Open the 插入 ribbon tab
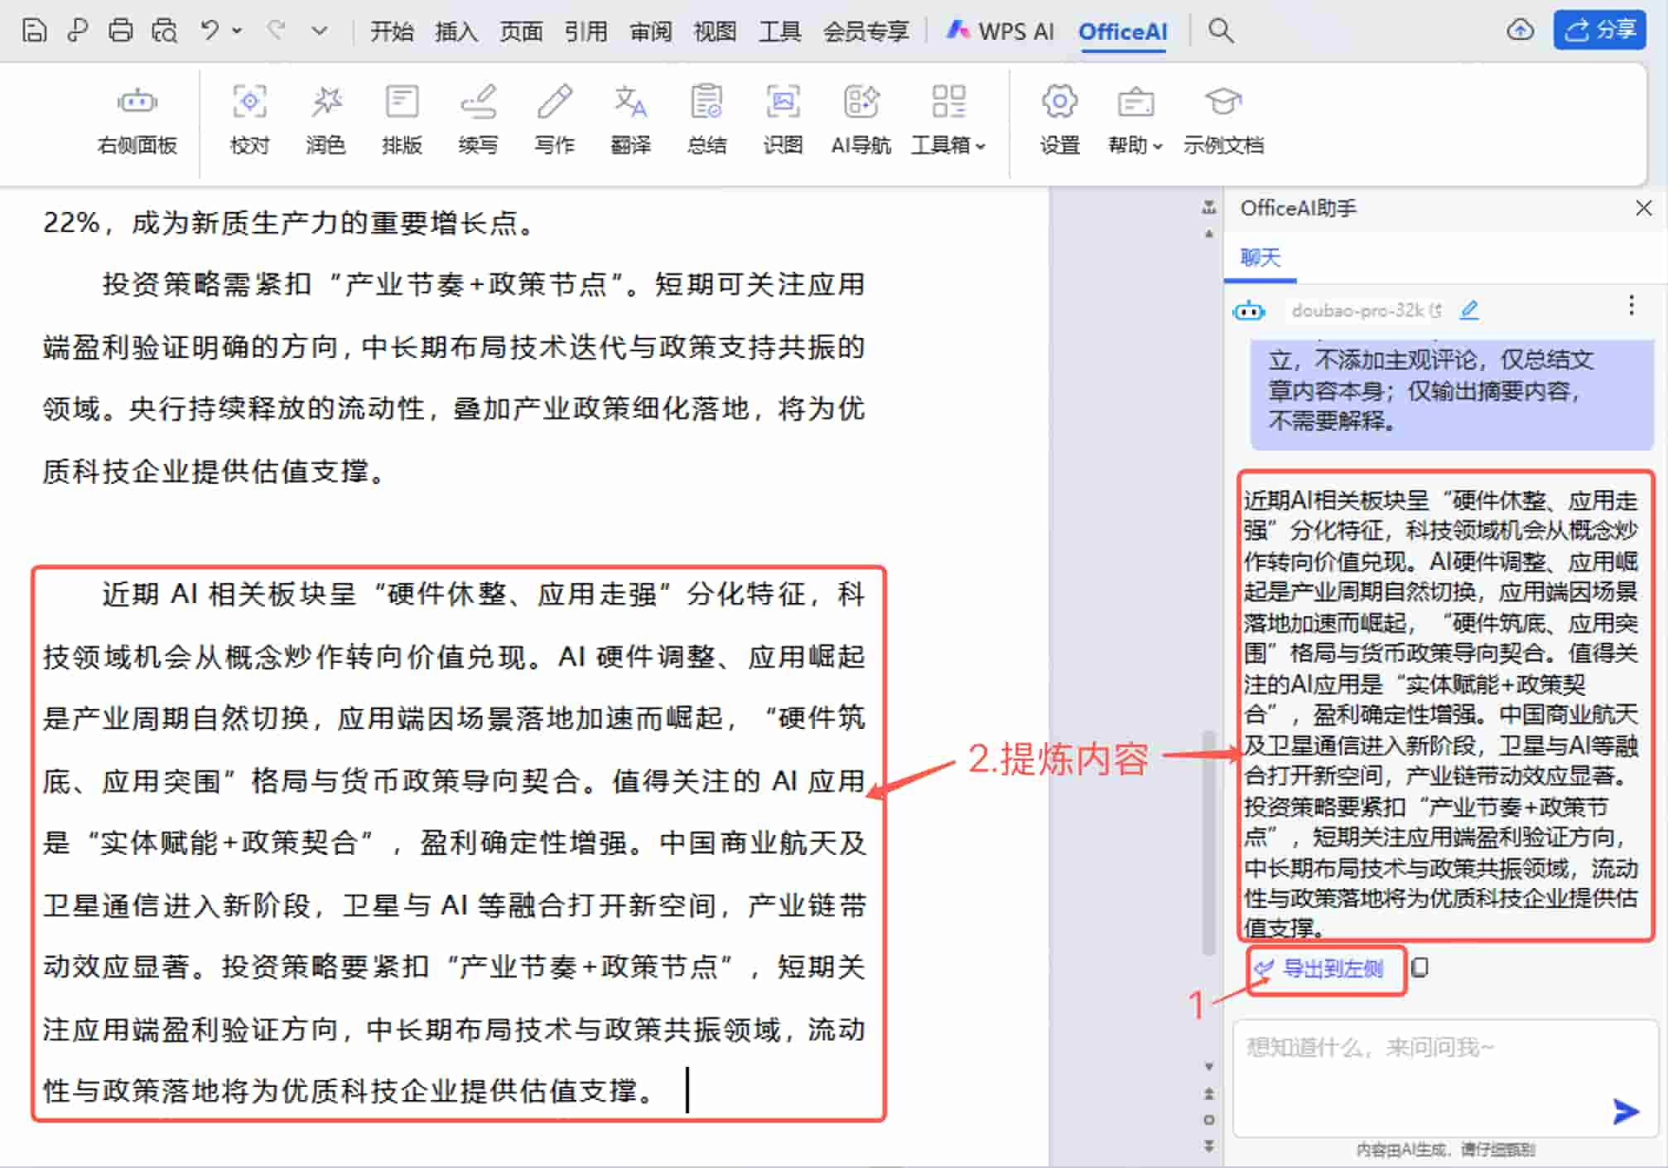The image size is (1668, 1168). [x=456, y=31]
